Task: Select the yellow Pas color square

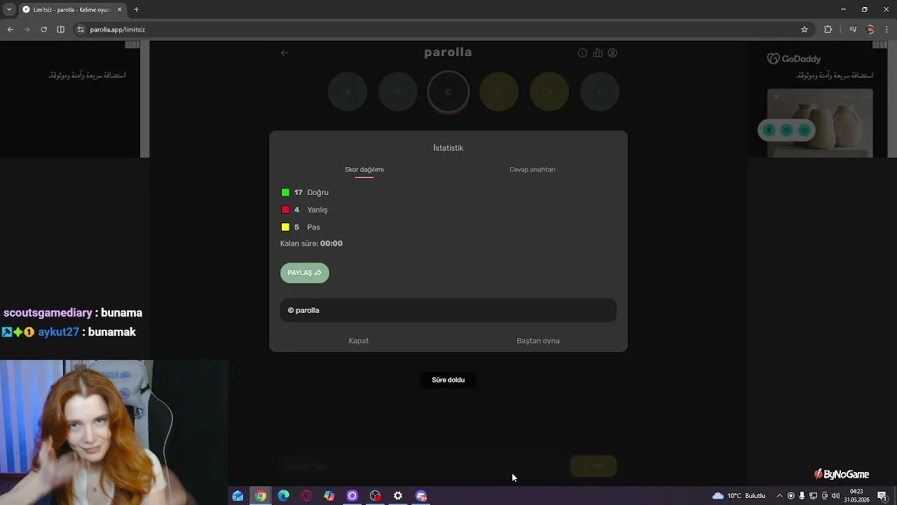Action: [x=285, y=227]
